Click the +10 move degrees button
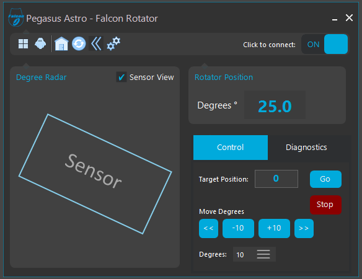Viewport: 362px width, 279px height. coord(274,228)
